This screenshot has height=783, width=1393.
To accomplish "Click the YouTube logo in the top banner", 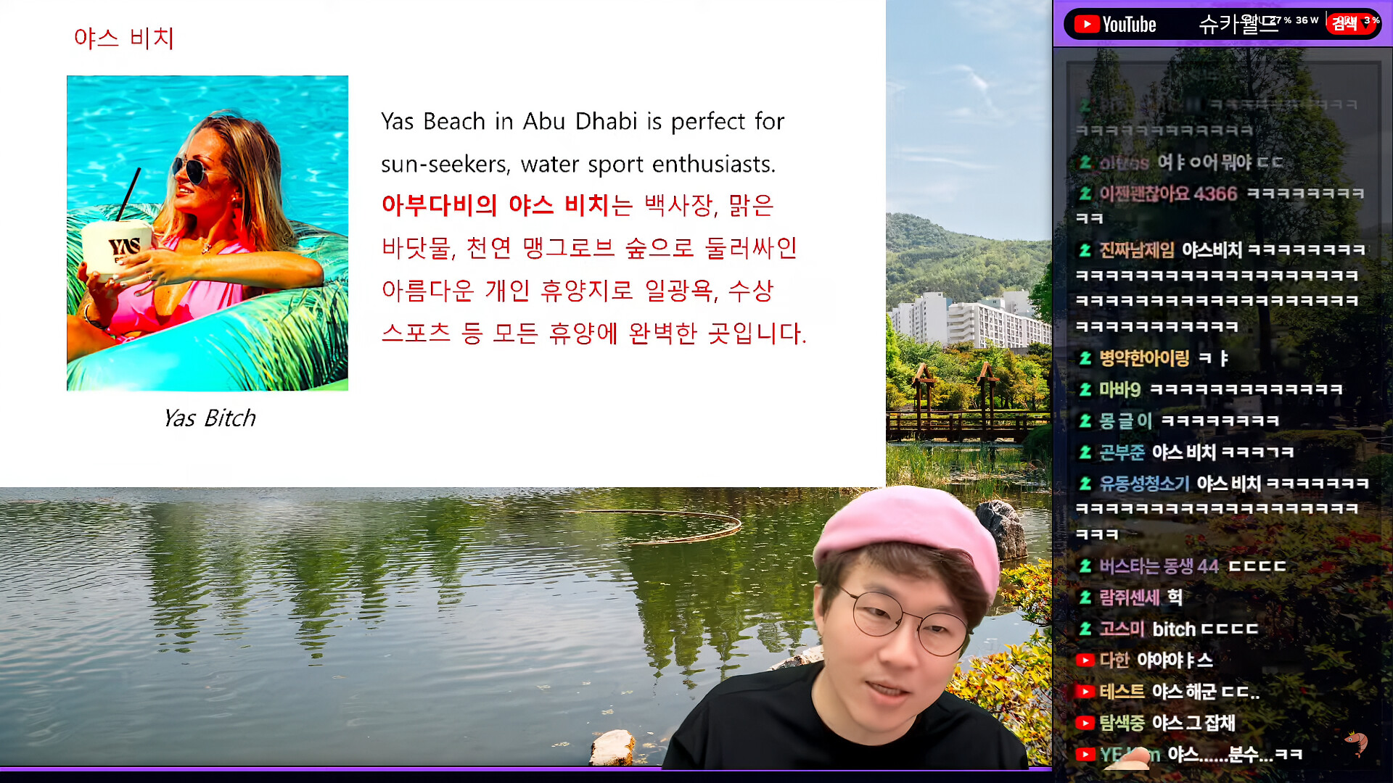I will pos(1115,25).
